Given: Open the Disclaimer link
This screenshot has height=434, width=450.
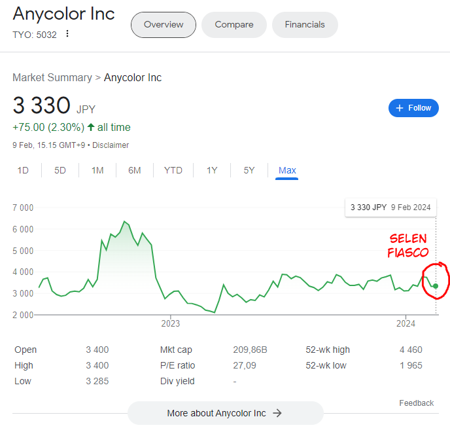Looking at the screenshot, I should pos(111,145).
